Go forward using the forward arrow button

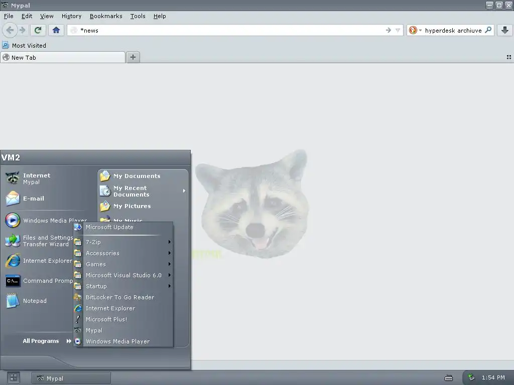22,30
